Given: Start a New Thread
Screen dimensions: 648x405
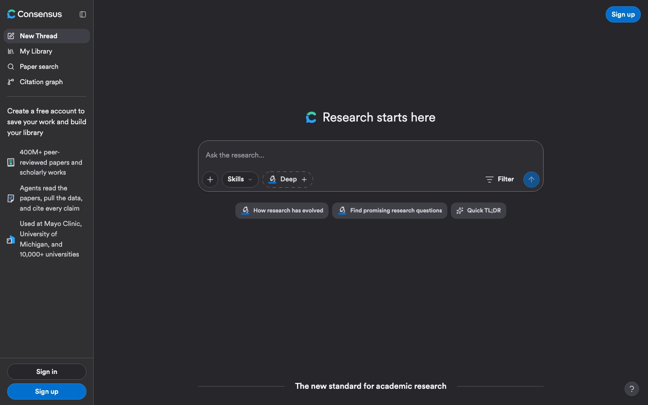Looking at the screenshot, I should click(x=47, y=36).
